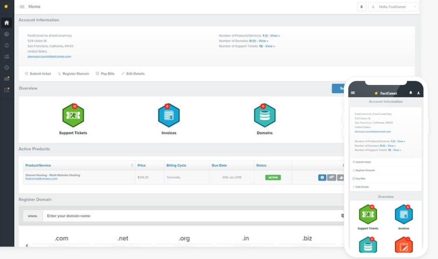This screenshot has height=259, width=438.
Task: Tap Submit ticket on the phone screen
Action: point(362,162)
